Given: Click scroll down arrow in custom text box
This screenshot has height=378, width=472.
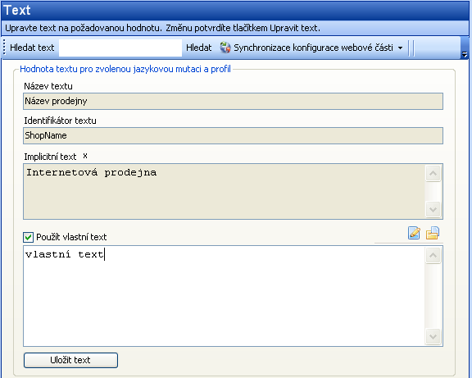Looking at the screenshot, I should pyautogui.click(x=433, y=336).
